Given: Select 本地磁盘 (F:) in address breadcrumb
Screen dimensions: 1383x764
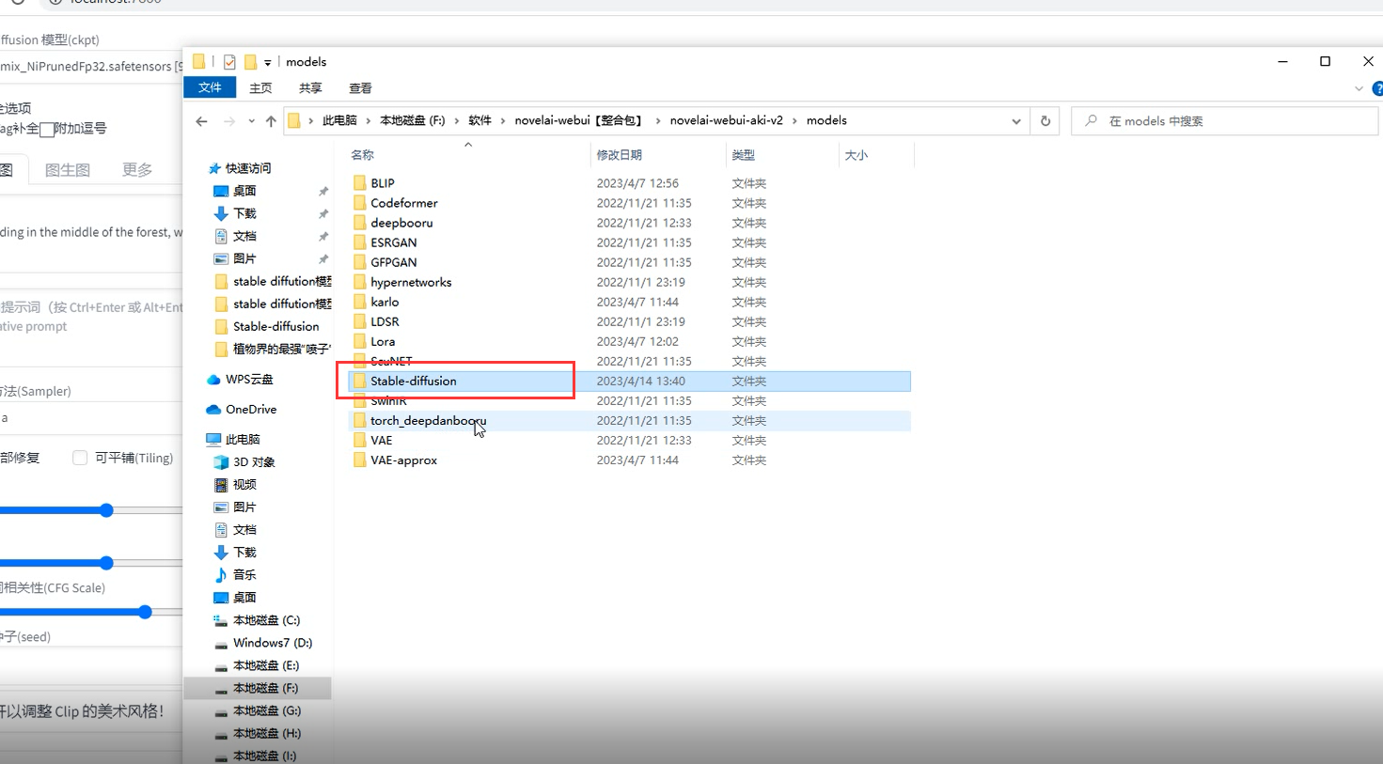Looking at the screenshot, I should tap(413, 120).
